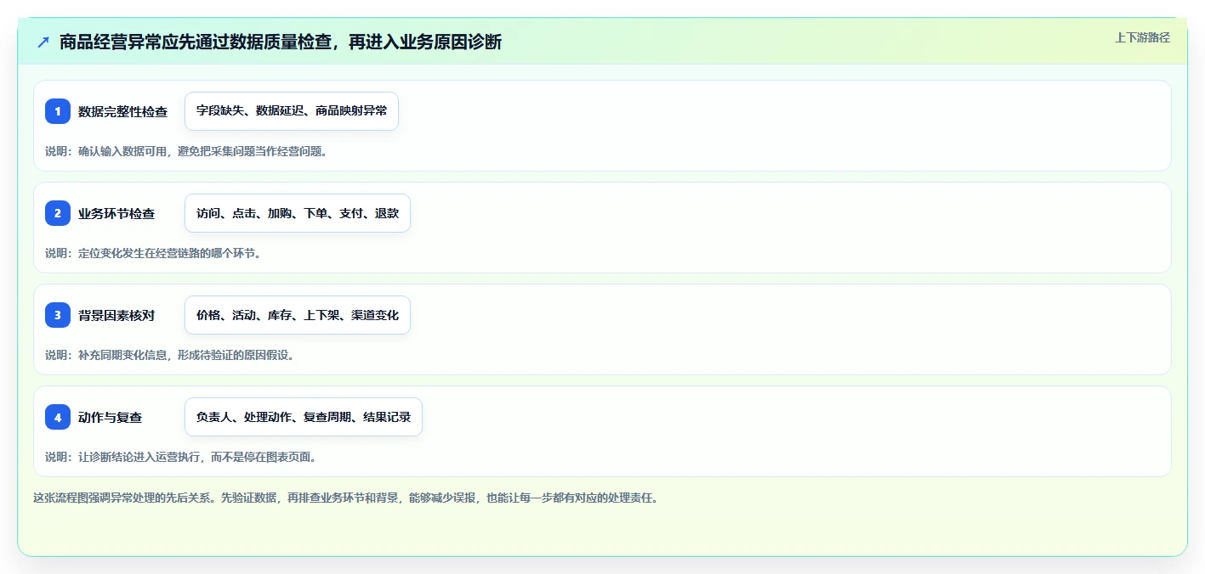This screenshot has width=1205, height=574.
Task: Click the 访问、点击、加购、下单、支付、退款 chip
Action: click(298, 213)
